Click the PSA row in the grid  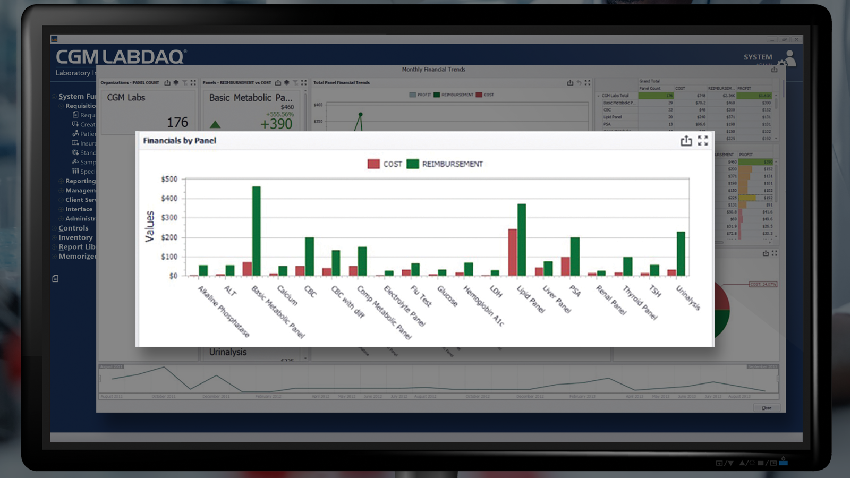pos(686,124)
